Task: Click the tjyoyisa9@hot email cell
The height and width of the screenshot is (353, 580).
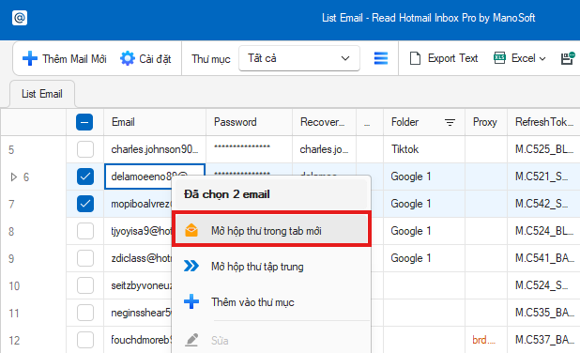Action: tap(138, 231)
